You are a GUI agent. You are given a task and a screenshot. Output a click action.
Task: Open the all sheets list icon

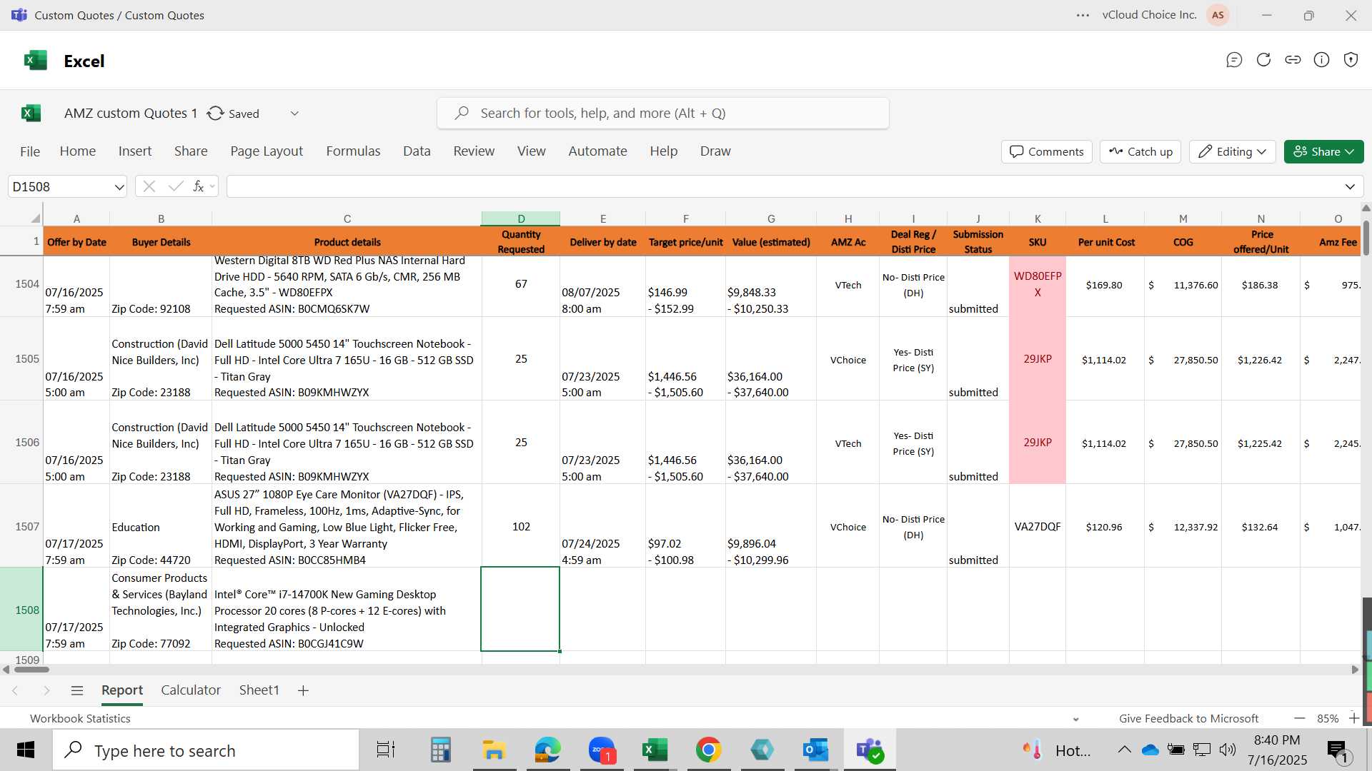[x=77, y=690]
